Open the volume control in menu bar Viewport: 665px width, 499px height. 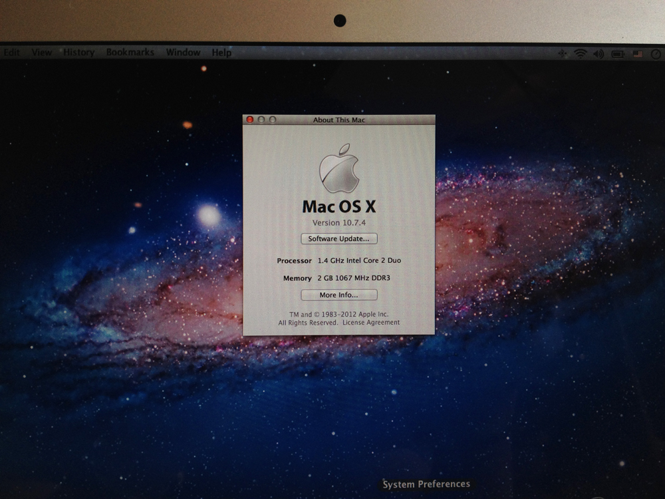click(598, 54)
